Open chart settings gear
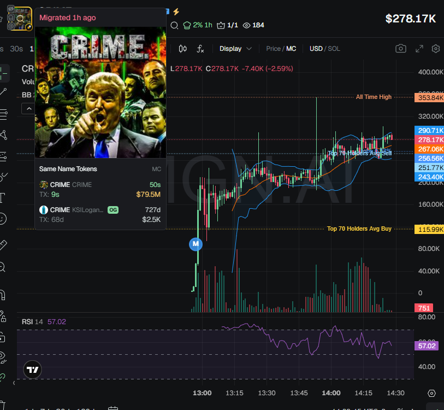Image resolution: width=444 pixels, height=410 pixels. click(x=436, y=49)
